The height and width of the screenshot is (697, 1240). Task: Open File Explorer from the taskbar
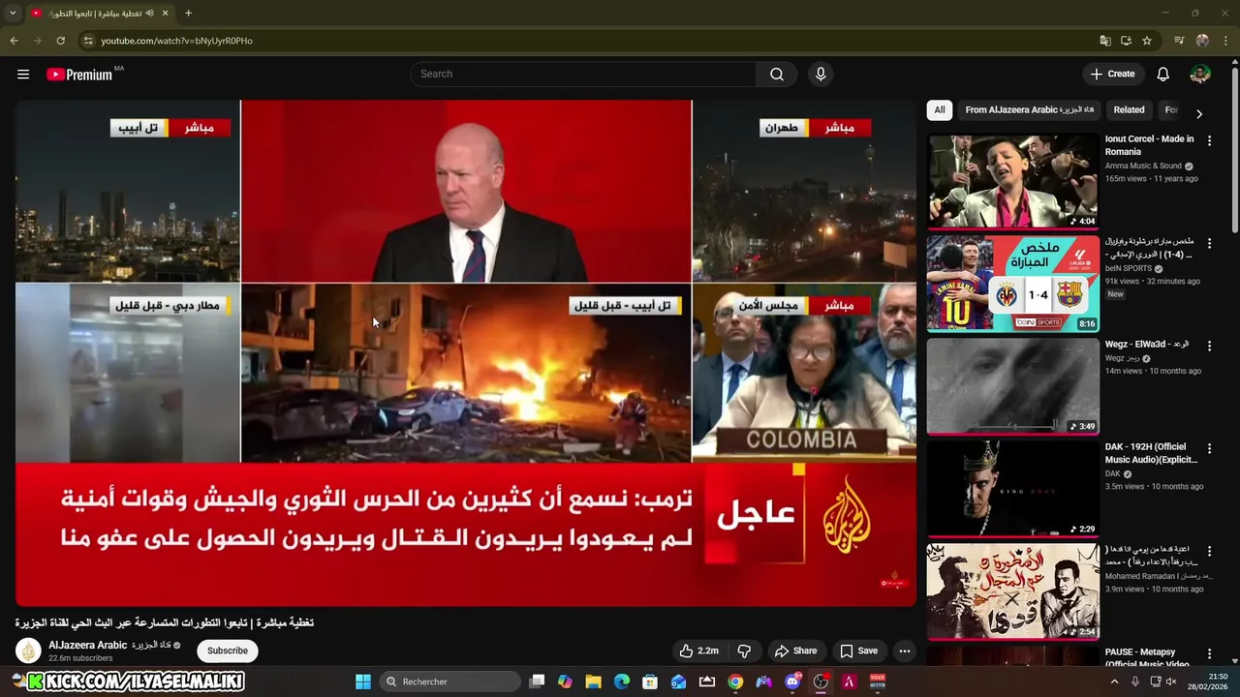tap(594, 682)
